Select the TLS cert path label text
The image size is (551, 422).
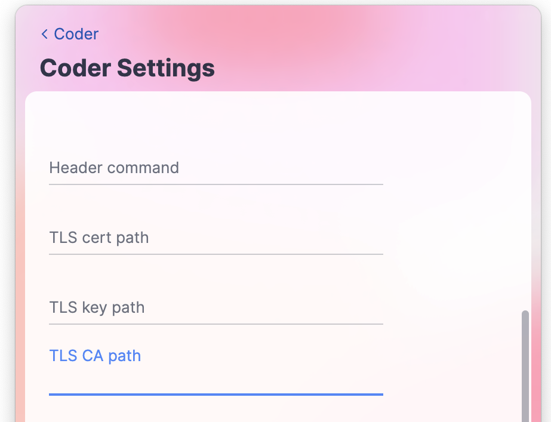[x=98, y=238]
